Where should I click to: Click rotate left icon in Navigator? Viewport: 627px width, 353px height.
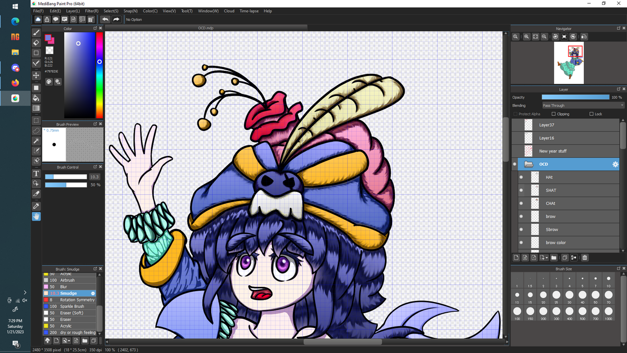(x=555, y=36)
